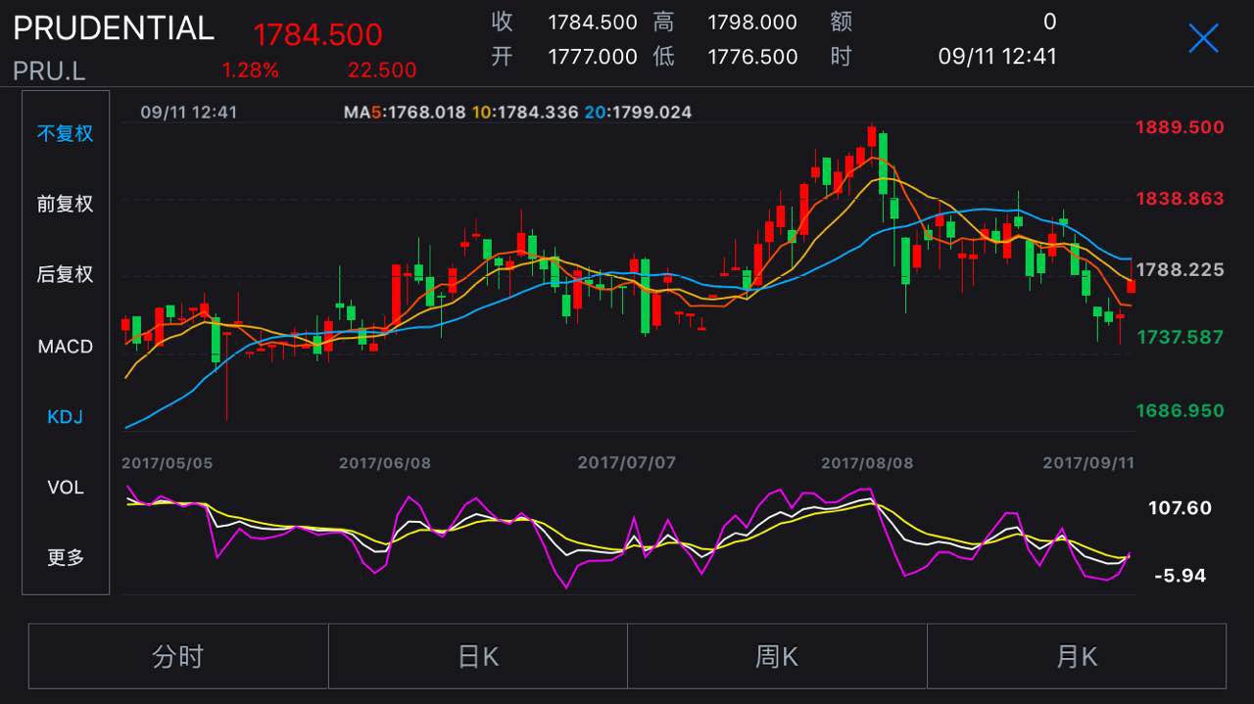Click the 2017/06/08 date label
1254x704 pixels.
click(385, 463)
